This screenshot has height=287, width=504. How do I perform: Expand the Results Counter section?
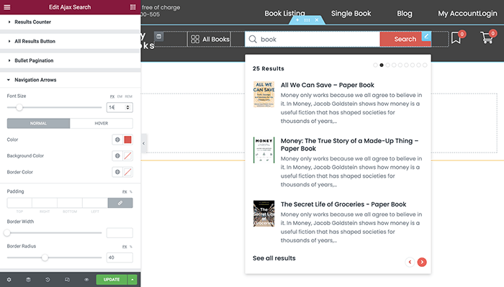point(70,22)
